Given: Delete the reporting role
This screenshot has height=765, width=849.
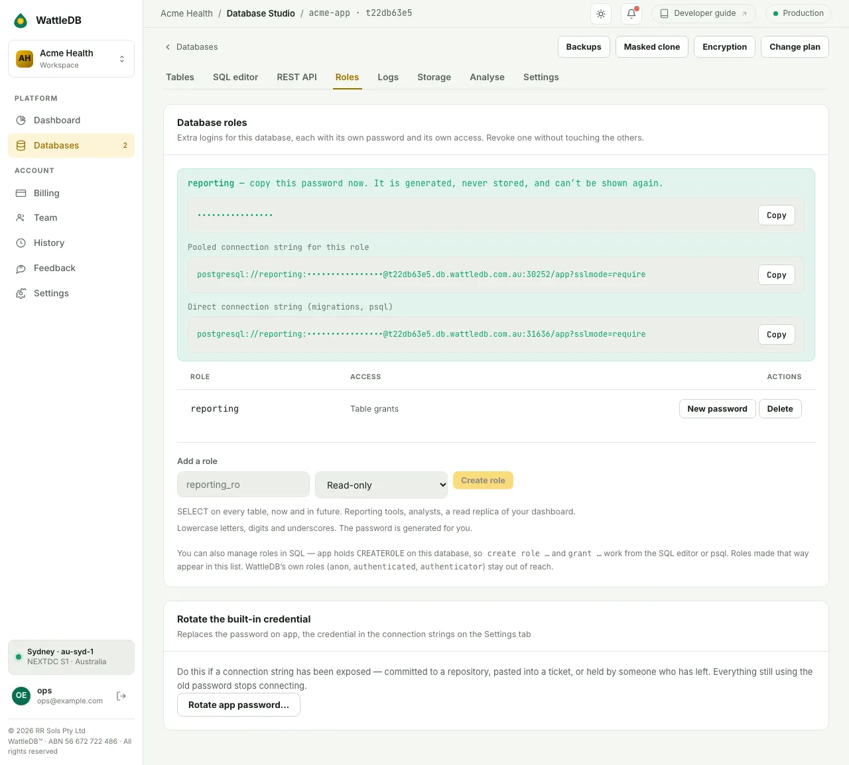Looking at the screenshot, I should [780, 409].
